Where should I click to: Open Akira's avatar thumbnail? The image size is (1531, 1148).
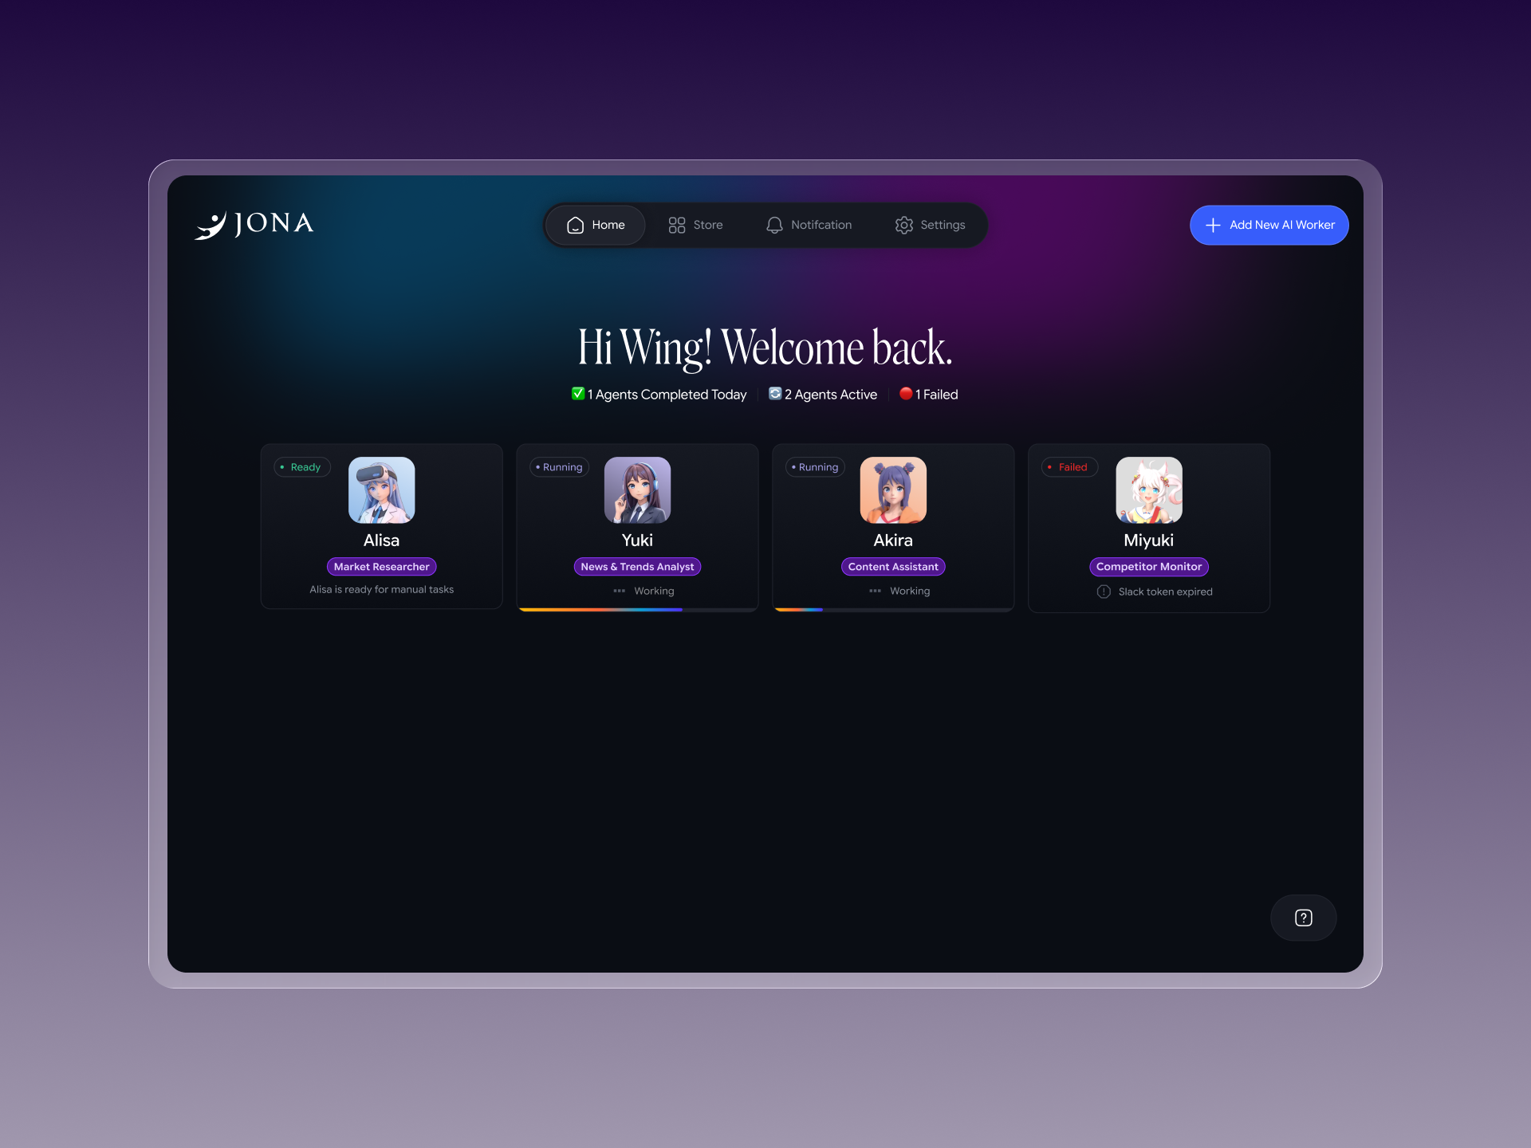click(893, 489)
